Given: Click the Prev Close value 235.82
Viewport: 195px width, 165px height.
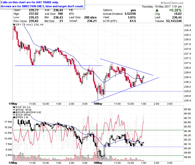Looking at the screenshot, I should pos(33,21).
